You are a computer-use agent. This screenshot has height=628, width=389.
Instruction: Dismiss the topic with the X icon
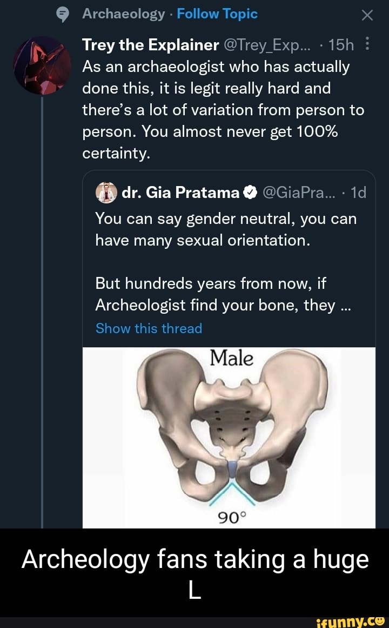pyautogui.click(x=367, y=16)
